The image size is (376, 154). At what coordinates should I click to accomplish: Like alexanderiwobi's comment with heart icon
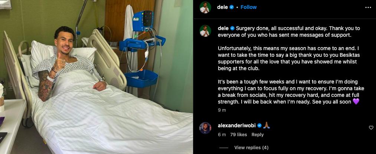tap(371, 128)
